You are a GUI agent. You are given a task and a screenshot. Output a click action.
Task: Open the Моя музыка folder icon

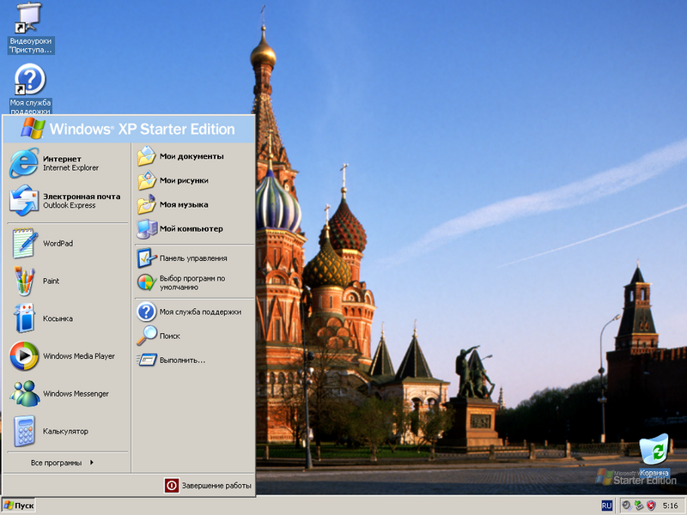(146, 204)
